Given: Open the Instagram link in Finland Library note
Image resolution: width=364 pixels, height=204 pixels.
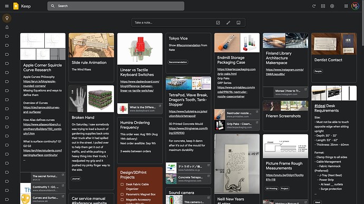Looking at the screenshot, I should 285,72.
